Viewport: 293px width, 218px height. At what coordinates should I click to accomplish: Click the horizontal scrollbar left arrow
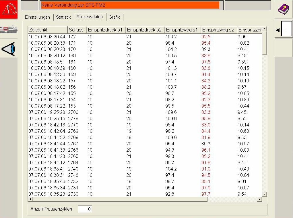click(30, 199)
